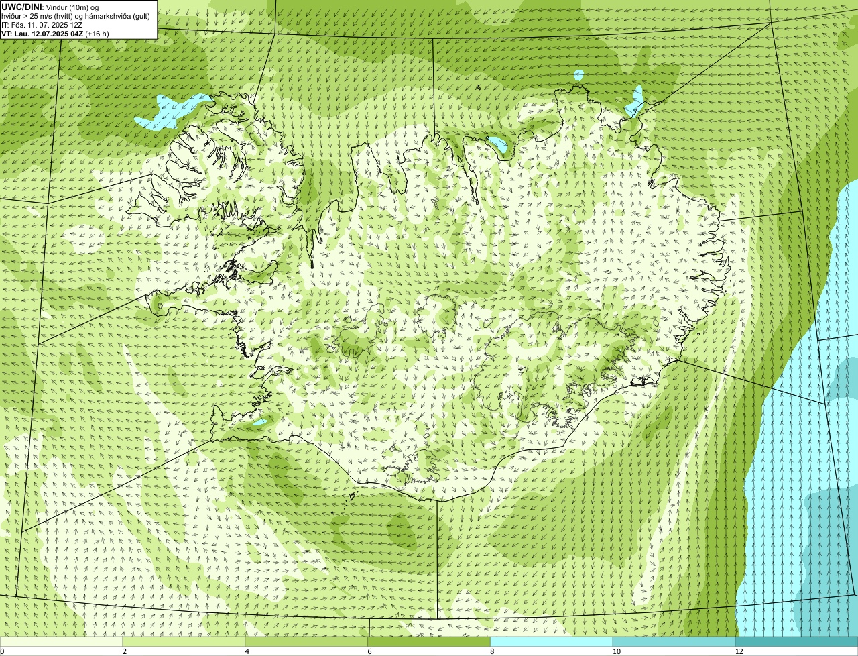This screenshot has height=656, width=858.
Task: Click the "hviður > 25 m/s (hvítt)" legend line
Action: click(x=76, y=15)
